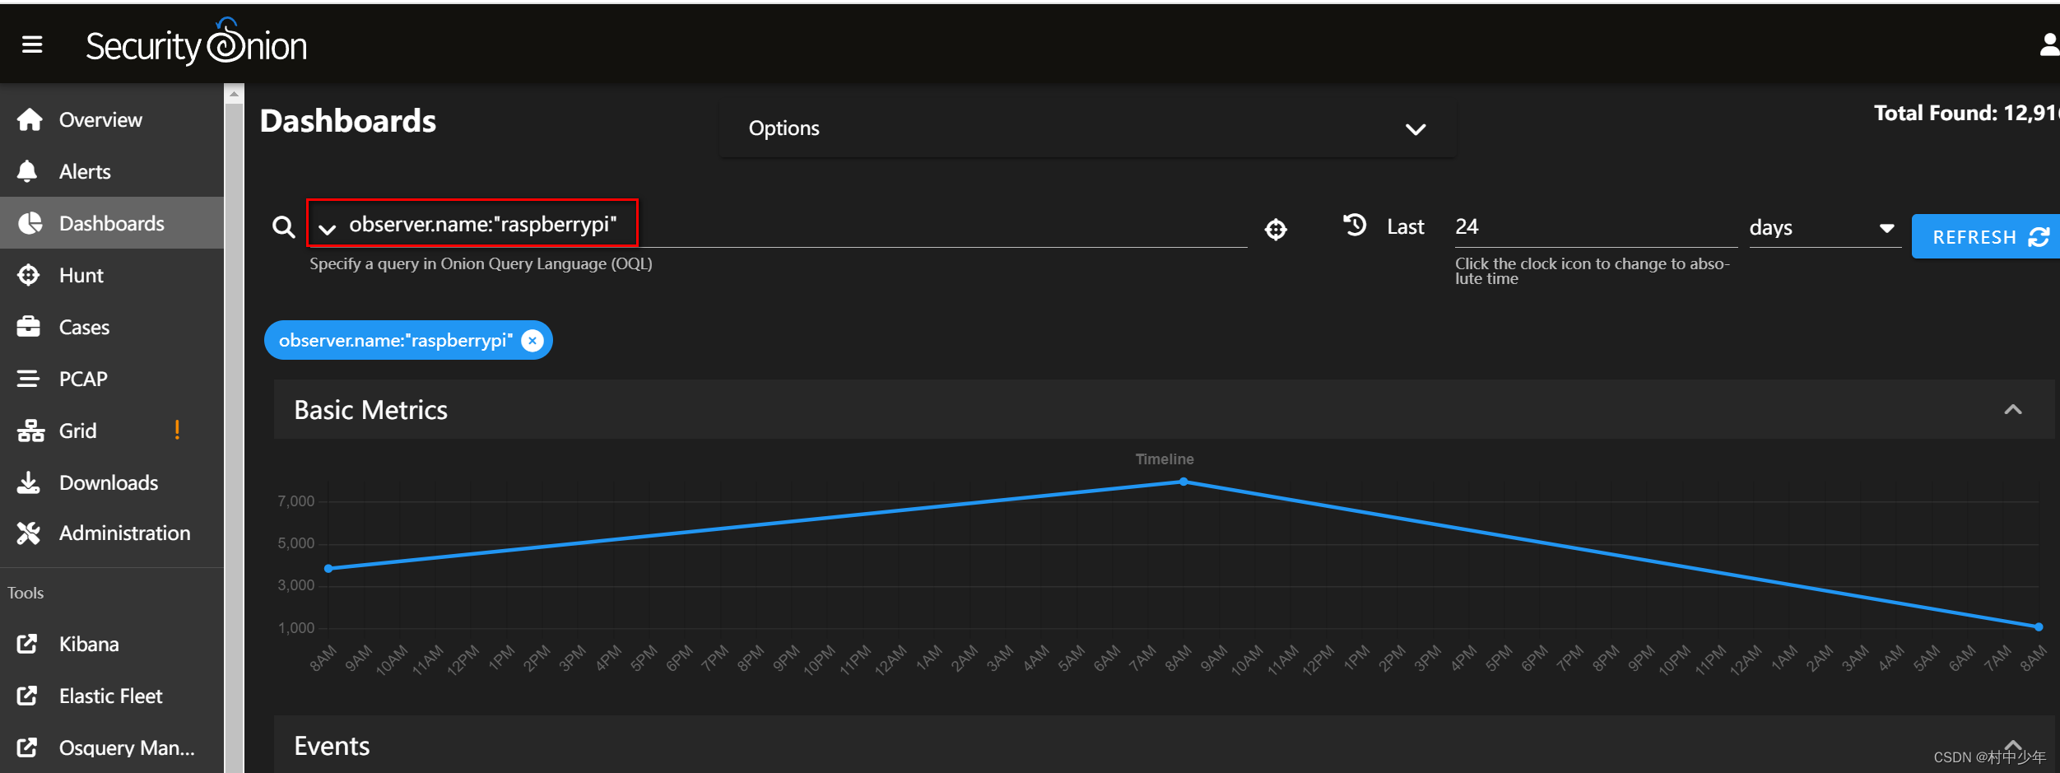The width and height of the screenshot is (2060, 773).
Task: Click crosshair icon beside query field
Action: tap(1276, 229)
